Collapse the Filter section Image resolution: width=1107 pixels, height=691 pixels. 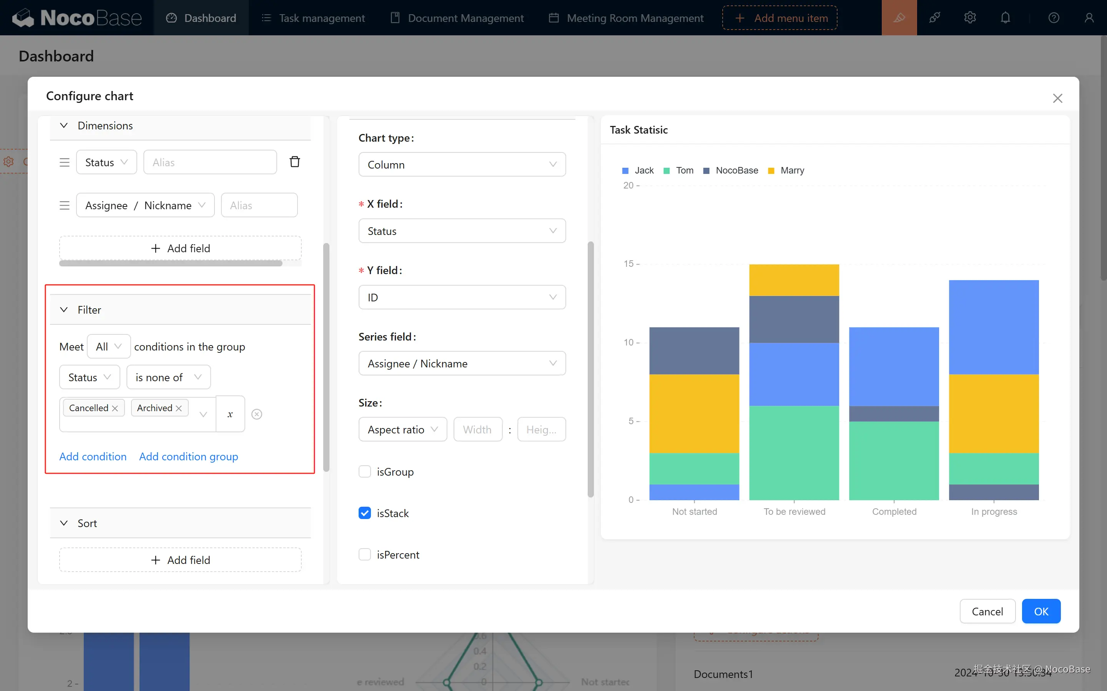click(x=64, y=310)
